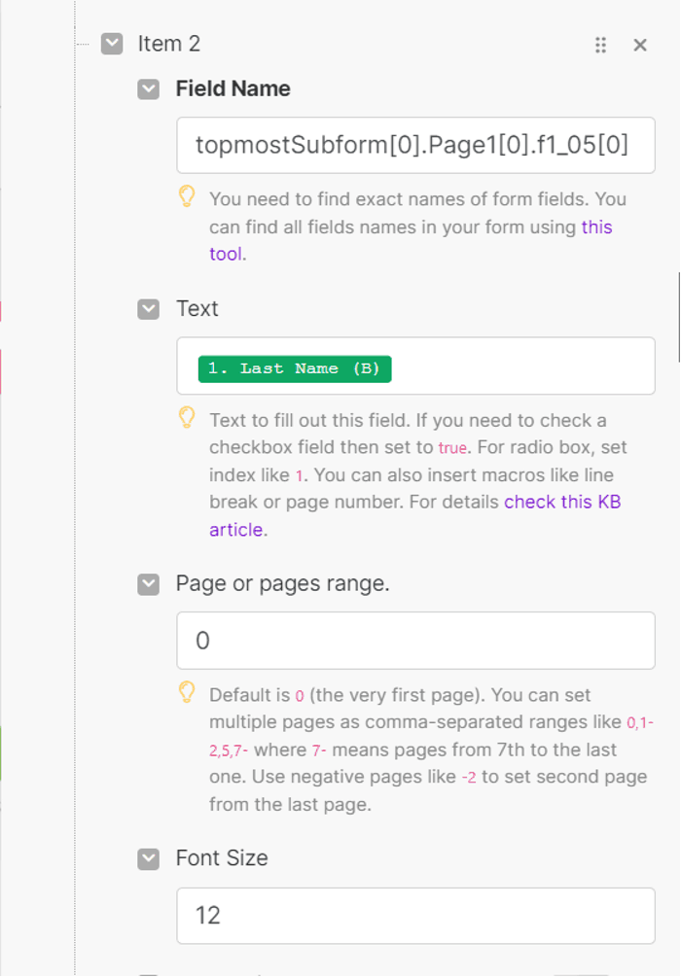681x977 pixels.
Task: Click empty area of Text input box
Action: pos(522,366)
